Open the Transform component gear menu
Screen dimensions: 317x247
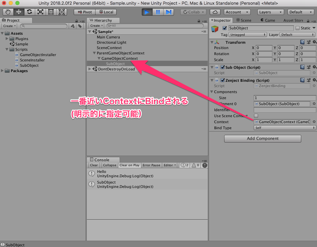tap(315, 42)
